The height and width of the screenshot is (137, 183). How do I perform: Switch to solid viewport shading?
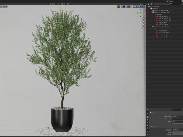136,6
